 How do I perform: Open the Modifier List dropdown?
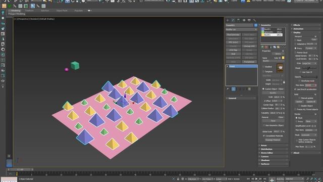(x=241, y=29)
